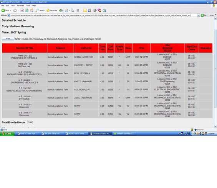The height and width of the screenshot is (188, 217).
Task: Go to the Home page icon
Action: [x=32, y=10]
